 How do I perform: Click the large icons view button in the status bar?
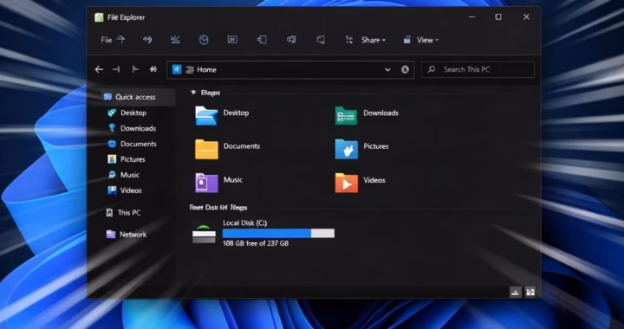pyautogui.click(x=530, y=292)
